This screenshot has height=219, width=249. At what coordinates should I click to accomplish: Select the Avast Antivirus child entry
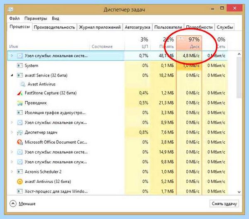point(41,84)
